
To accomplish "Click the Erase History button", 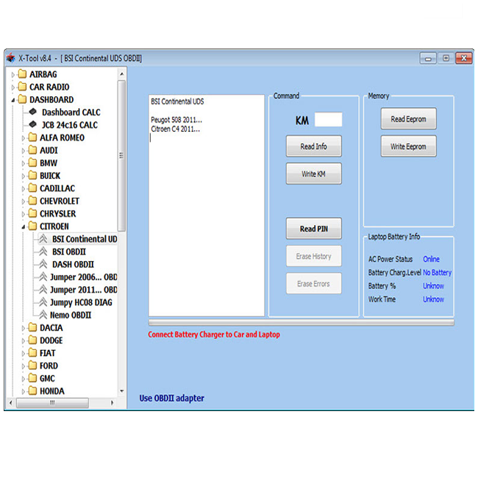I will [314, 256].
